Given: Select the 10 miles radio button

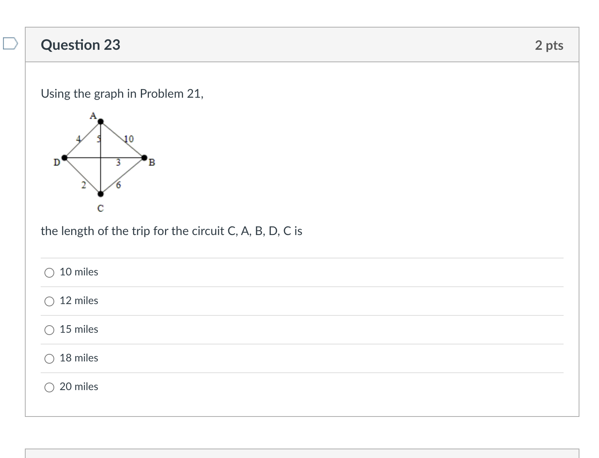Looking at the screenshot, I should [x=49, y=272].
